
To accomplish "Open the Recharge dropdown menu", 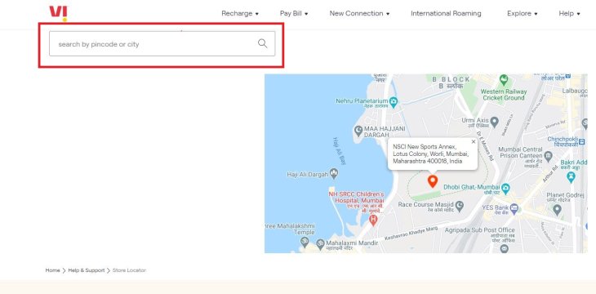I will click(240, 13).
